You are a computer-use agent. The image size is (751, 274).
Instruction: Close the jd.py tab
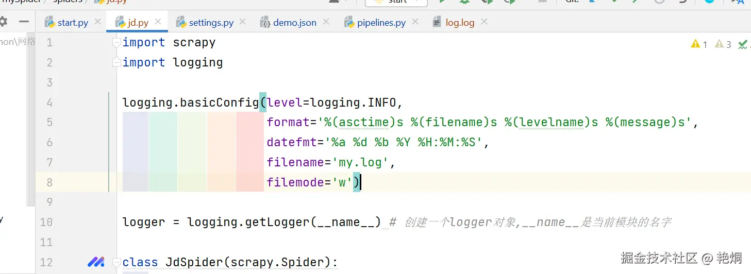point(158,22)
